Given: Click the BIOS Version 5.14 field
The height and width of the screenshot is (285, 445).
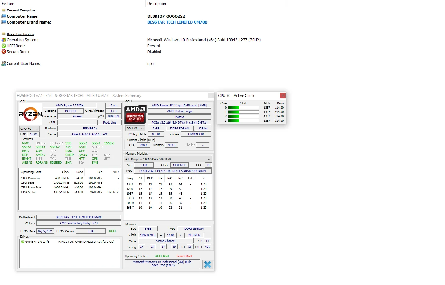Looking at the screenshot, I should pyautogui.click(x=91, y=231).
